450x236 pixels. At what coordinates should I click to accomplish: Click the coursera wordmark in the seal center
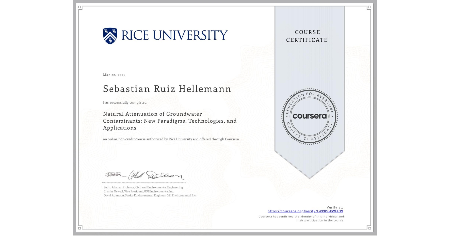309,116
